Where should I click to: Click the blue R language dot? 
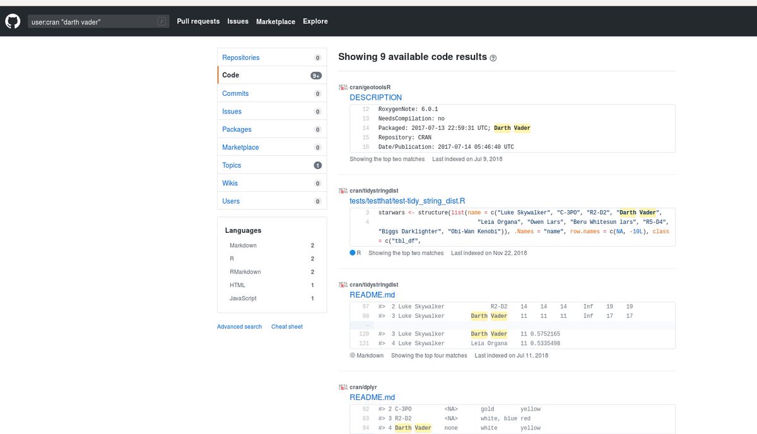(353, 253)
